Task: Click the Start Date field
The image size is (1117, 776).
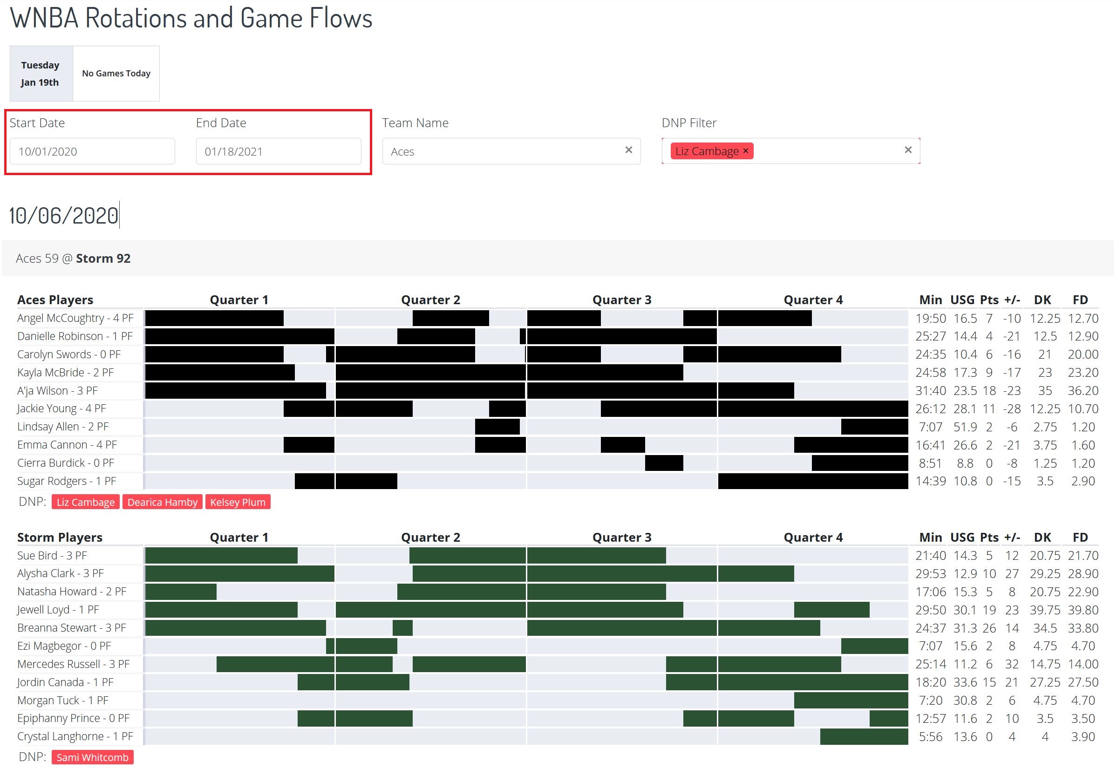Action: coord(92,151)
